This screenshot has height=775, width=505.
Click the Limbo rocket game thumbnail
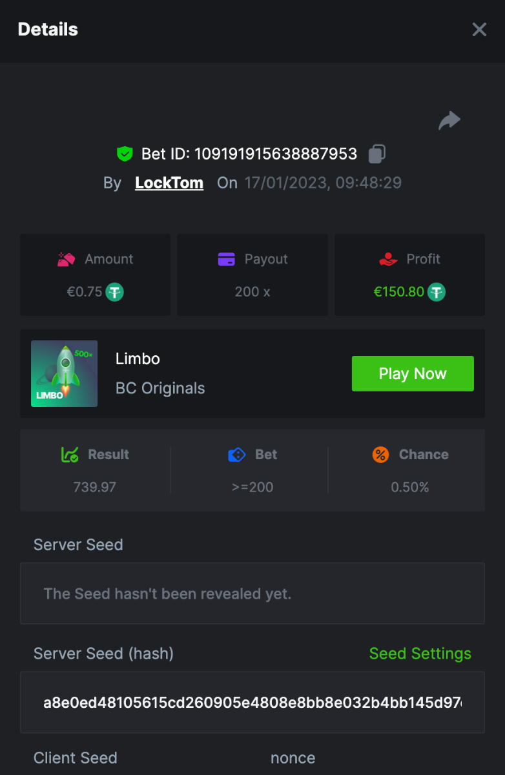[65, 374]
